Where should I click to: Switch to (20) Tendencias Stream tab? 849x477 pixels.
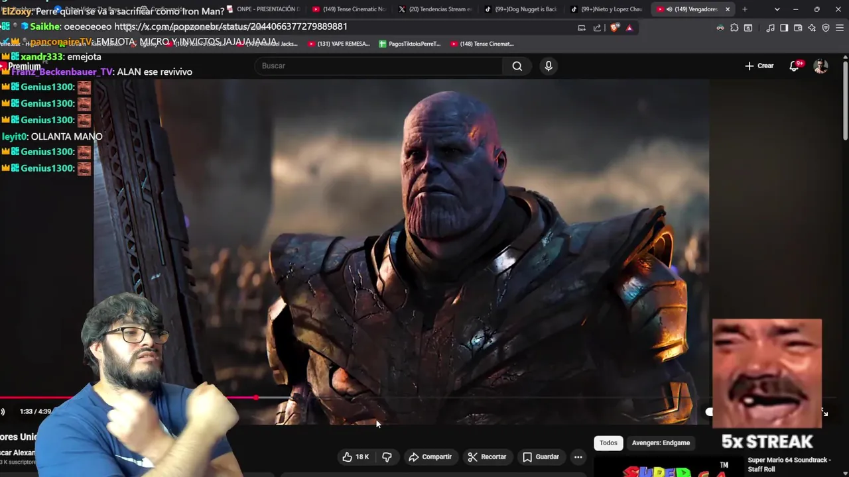(435, 9)
